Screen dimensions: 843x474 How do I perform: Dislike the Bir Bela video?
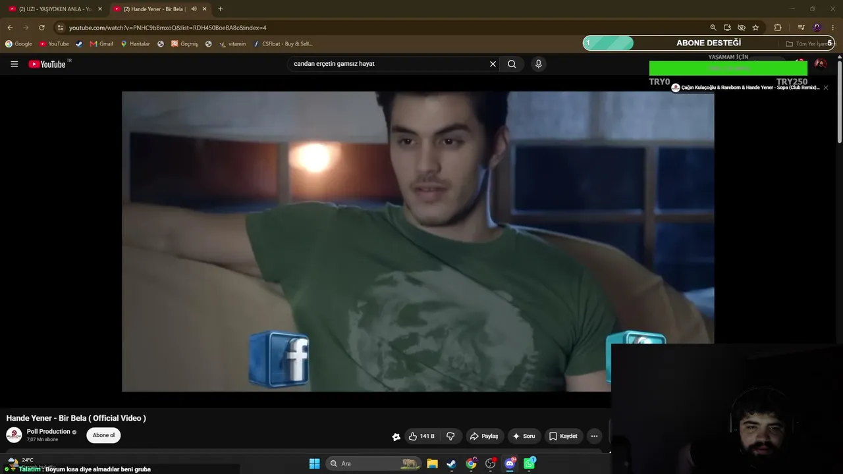click(450, 436)
